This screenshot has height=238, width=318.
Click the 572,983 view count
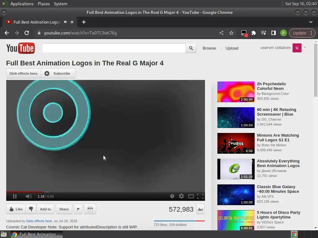[181, 209]
